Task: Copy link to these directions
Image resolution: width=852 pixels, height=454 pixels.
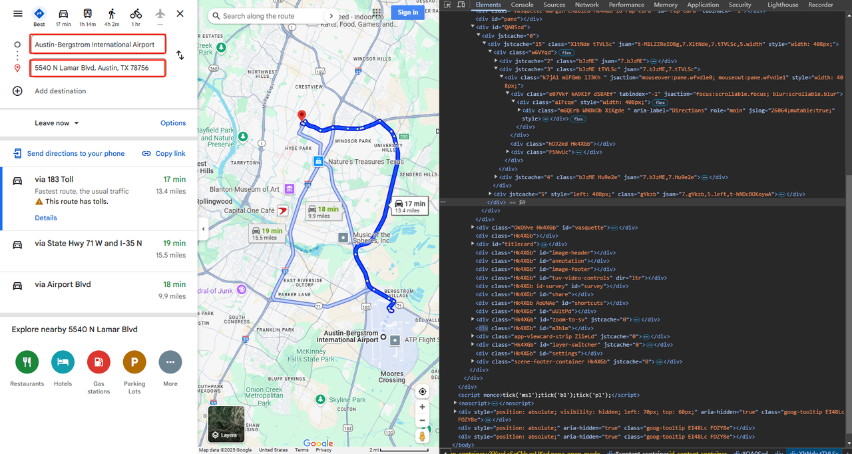Action: pos(164,154)
